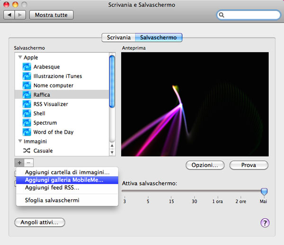The image size is (284, 245).
Task: Click the plus button to add screensaver
Action: click(x=19, y=163)
